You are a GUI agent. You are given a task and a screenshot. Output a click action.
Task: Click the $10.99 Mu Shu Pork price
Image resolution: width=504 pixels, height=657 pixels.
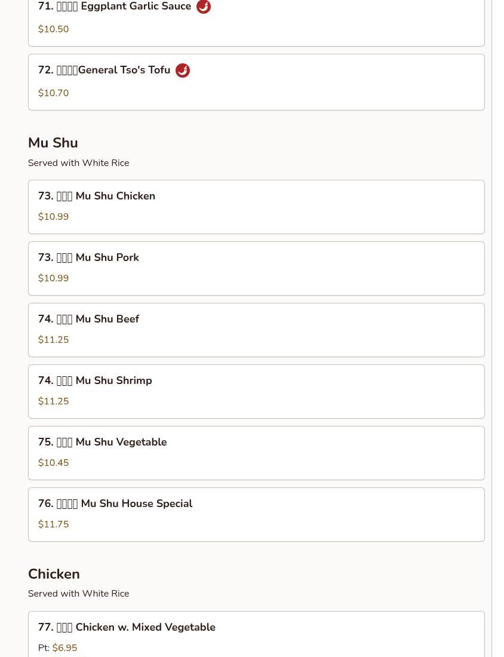coord(53,278)
